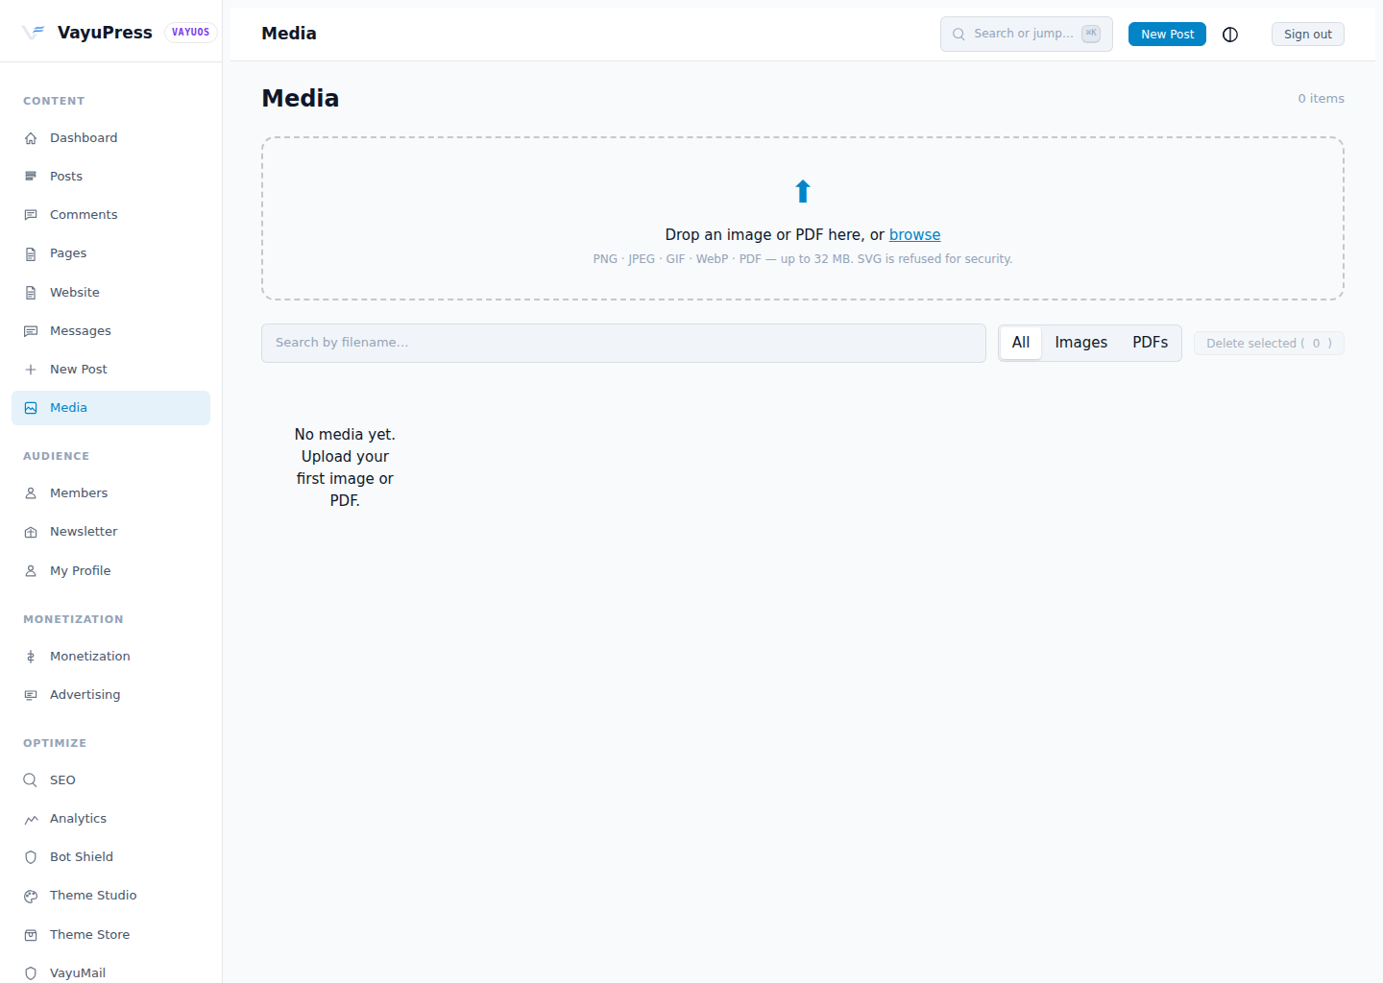
Task: Click the VayuPress logo icon
Action: 34,32
